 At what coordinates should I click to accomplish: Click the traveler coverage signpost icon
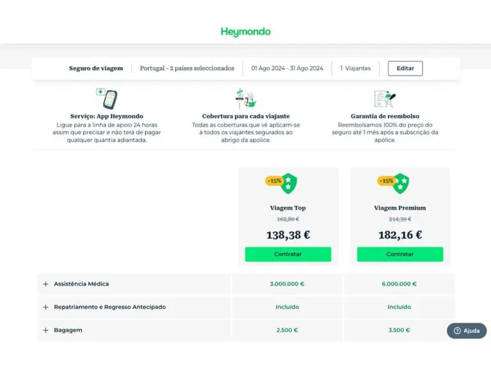(x=245, y=99)
